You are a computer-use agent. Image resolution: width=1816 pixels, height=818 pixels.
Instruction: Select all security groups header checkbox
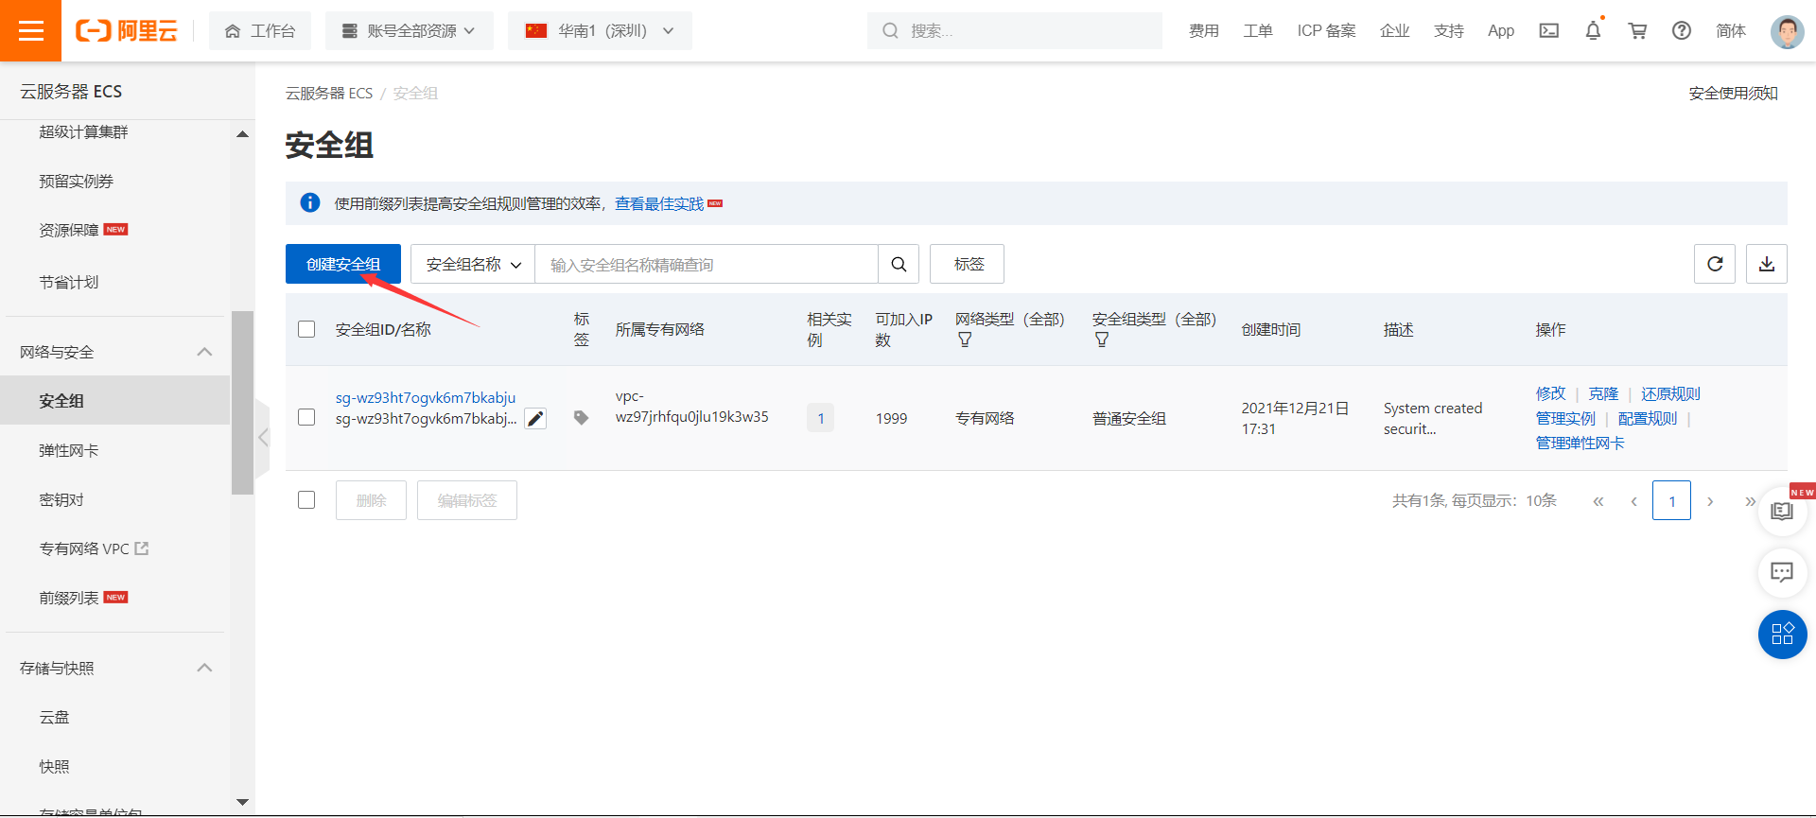[306, 329]
